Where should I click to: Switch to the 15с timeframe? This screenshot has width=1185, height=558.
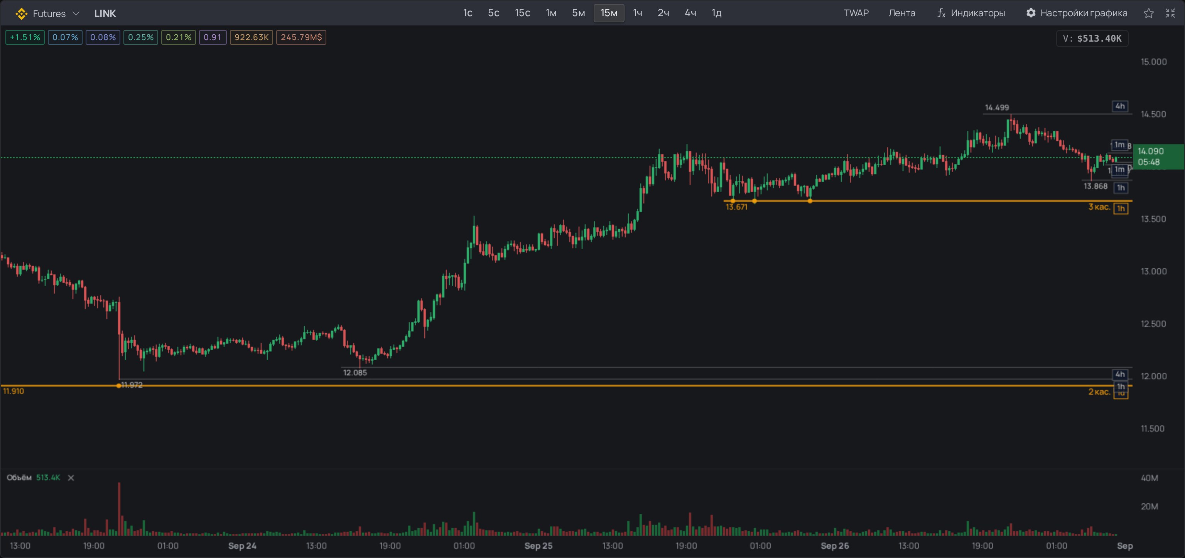[x=523, y=13]
